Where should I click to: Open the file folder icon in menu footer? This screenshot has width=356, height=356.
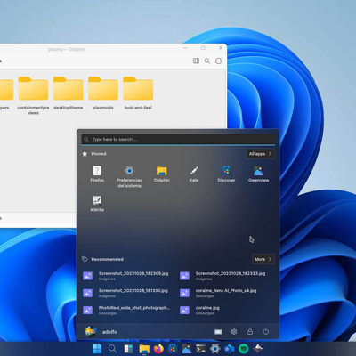point(218,332)
